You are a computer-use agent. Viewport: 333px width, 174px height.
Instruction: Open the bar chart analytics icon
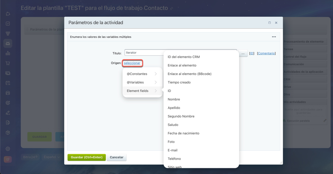[8, 53]
